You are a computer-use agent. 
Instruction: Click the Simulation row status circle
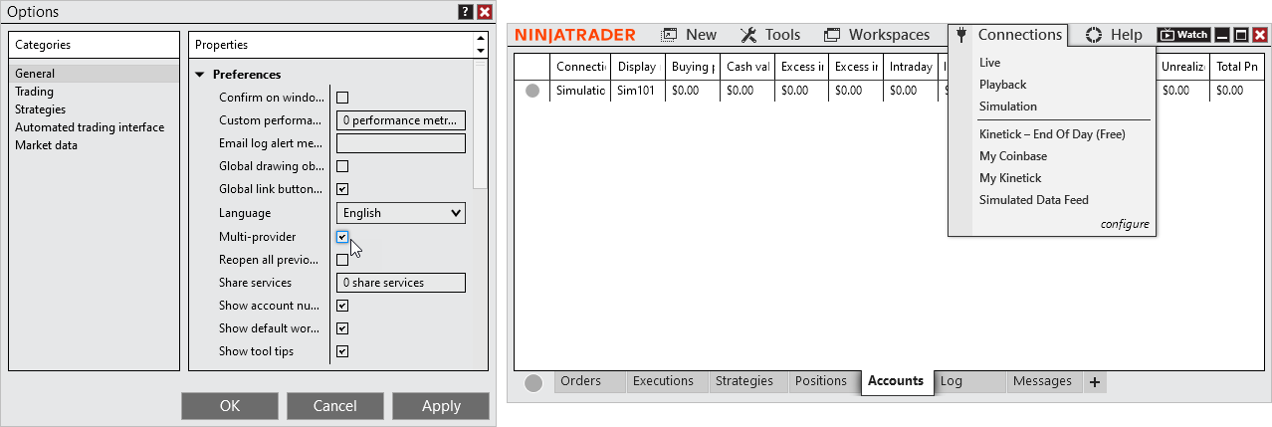pos(532,91)
